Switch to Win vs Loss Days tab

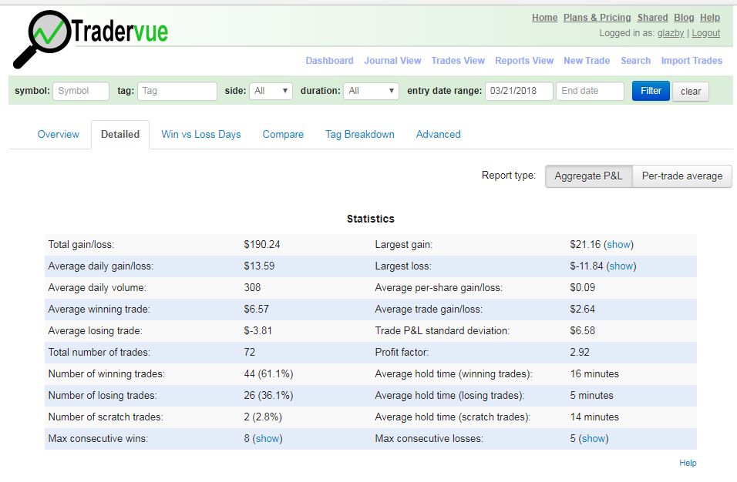click(200, 134)
